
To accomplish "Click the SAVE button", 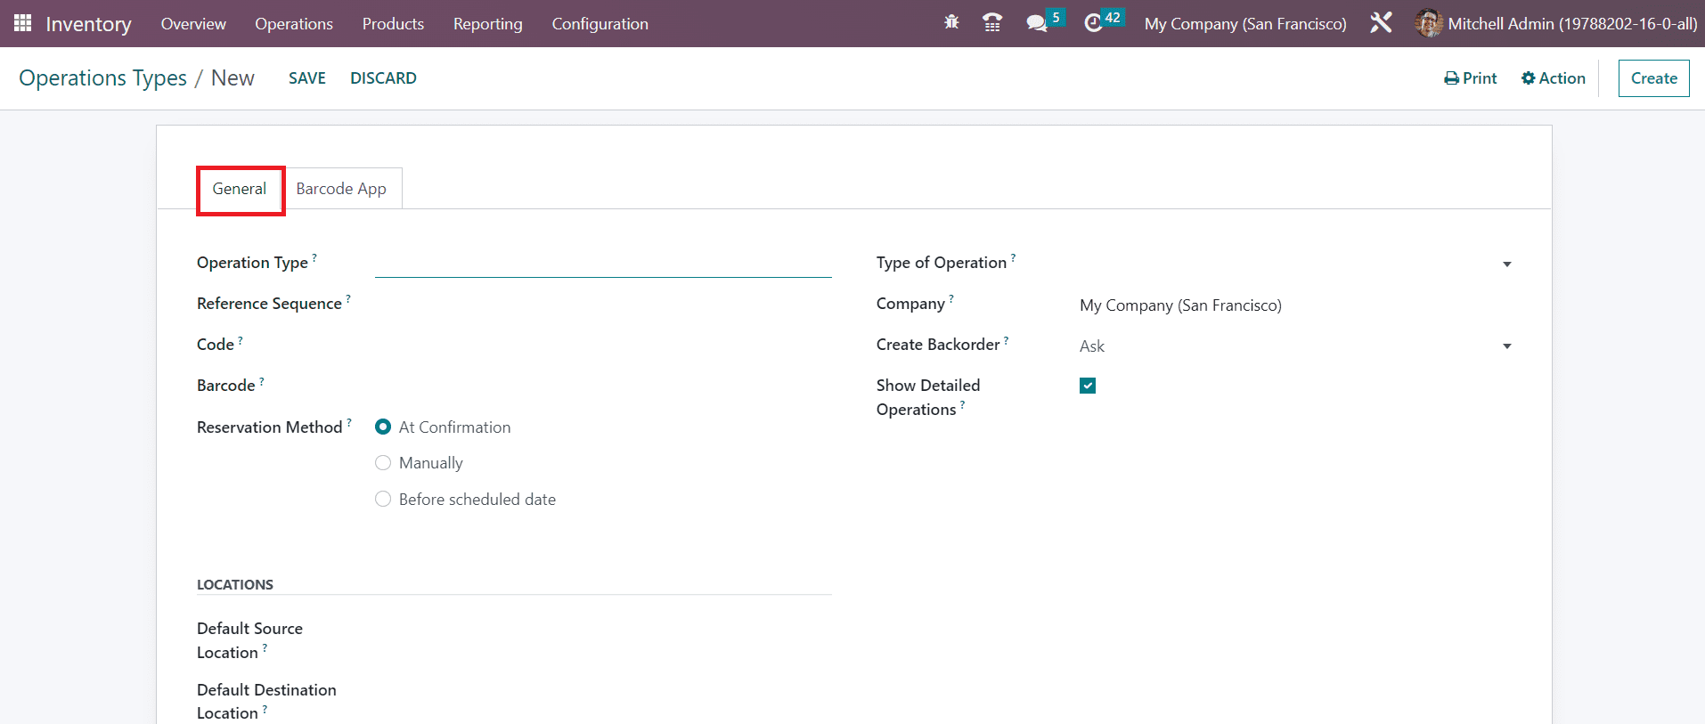I will (x=307, y=78).
